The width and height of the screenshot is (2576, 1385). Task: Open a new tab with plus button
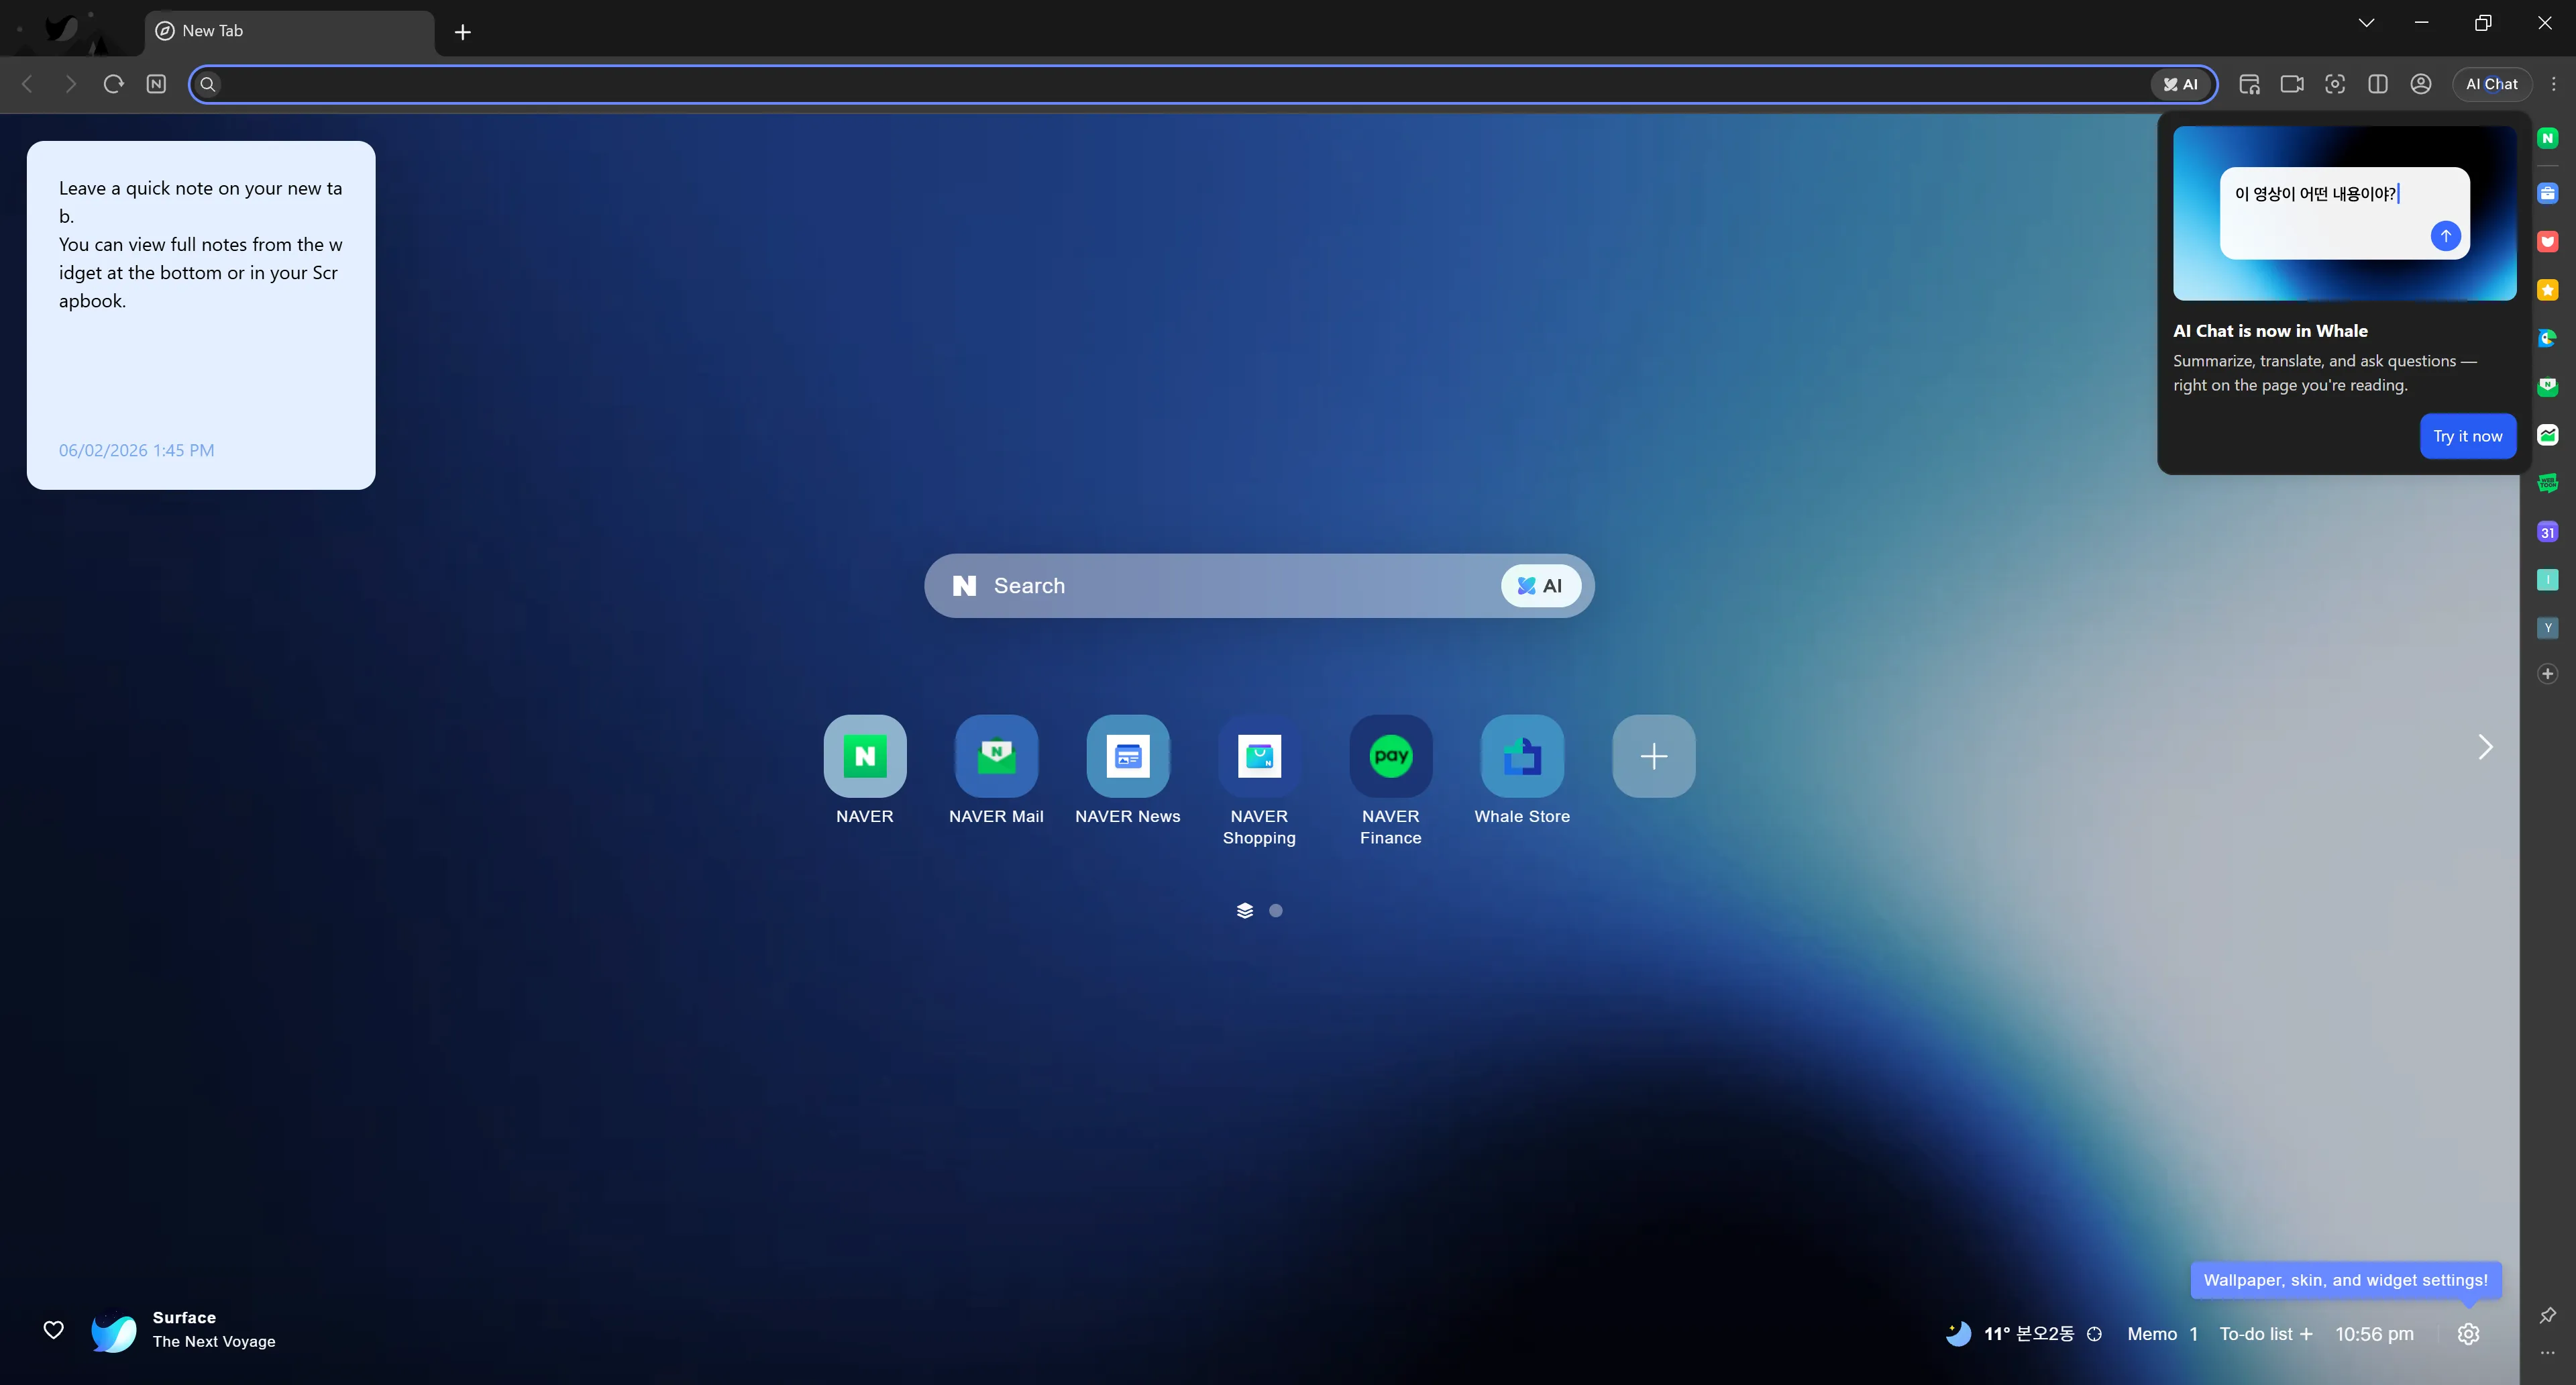pos(463,32)
